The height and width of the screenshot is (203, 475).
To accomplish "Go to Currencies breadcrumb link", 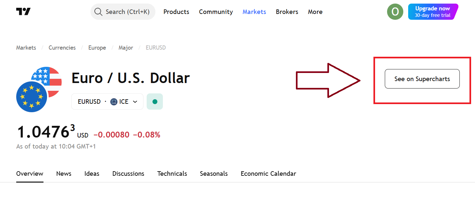I will pyautogui.click(x=62, y=48).
